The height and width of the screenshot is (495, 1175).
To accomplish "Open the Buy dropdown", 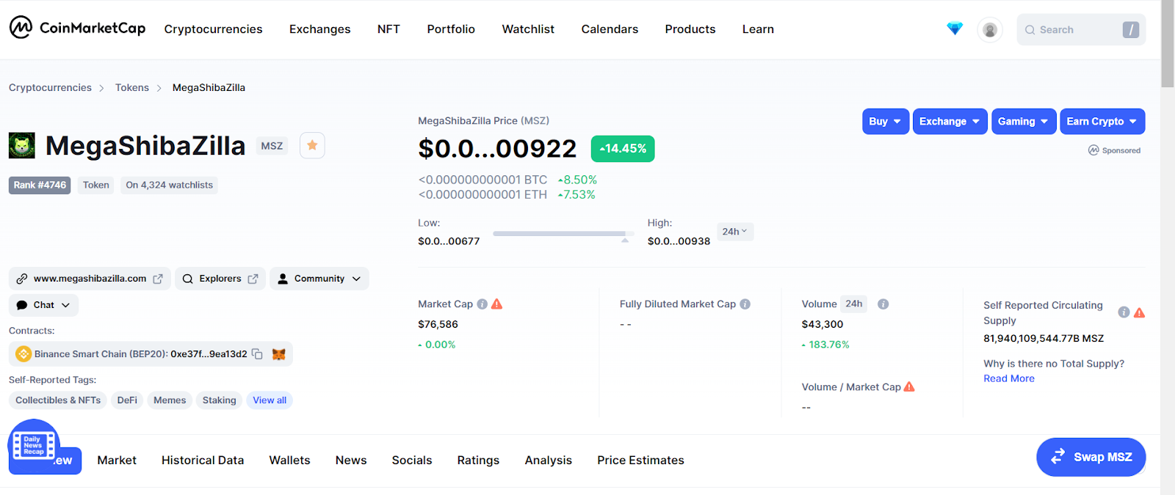I will [x=886, y=122].
